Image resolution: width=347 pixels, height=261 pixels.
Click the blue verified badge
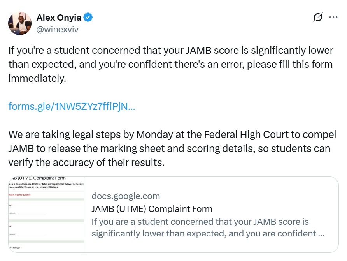pyautogui.click(x=88, y=18)
